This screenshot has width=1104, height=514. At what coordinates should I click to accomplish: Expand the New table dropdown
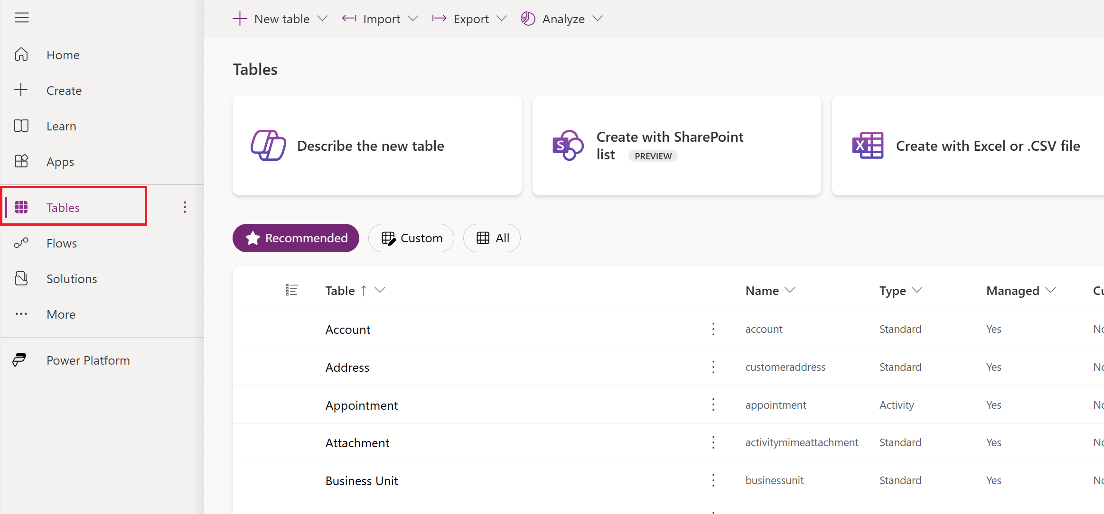tap(324, 19)
